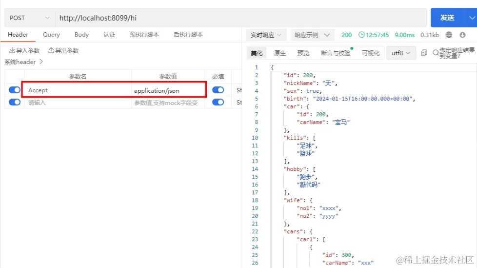Viewport: 477px width, 268px height.
Task: Click the 必填 column header
Action: click(x=218, y=77)
